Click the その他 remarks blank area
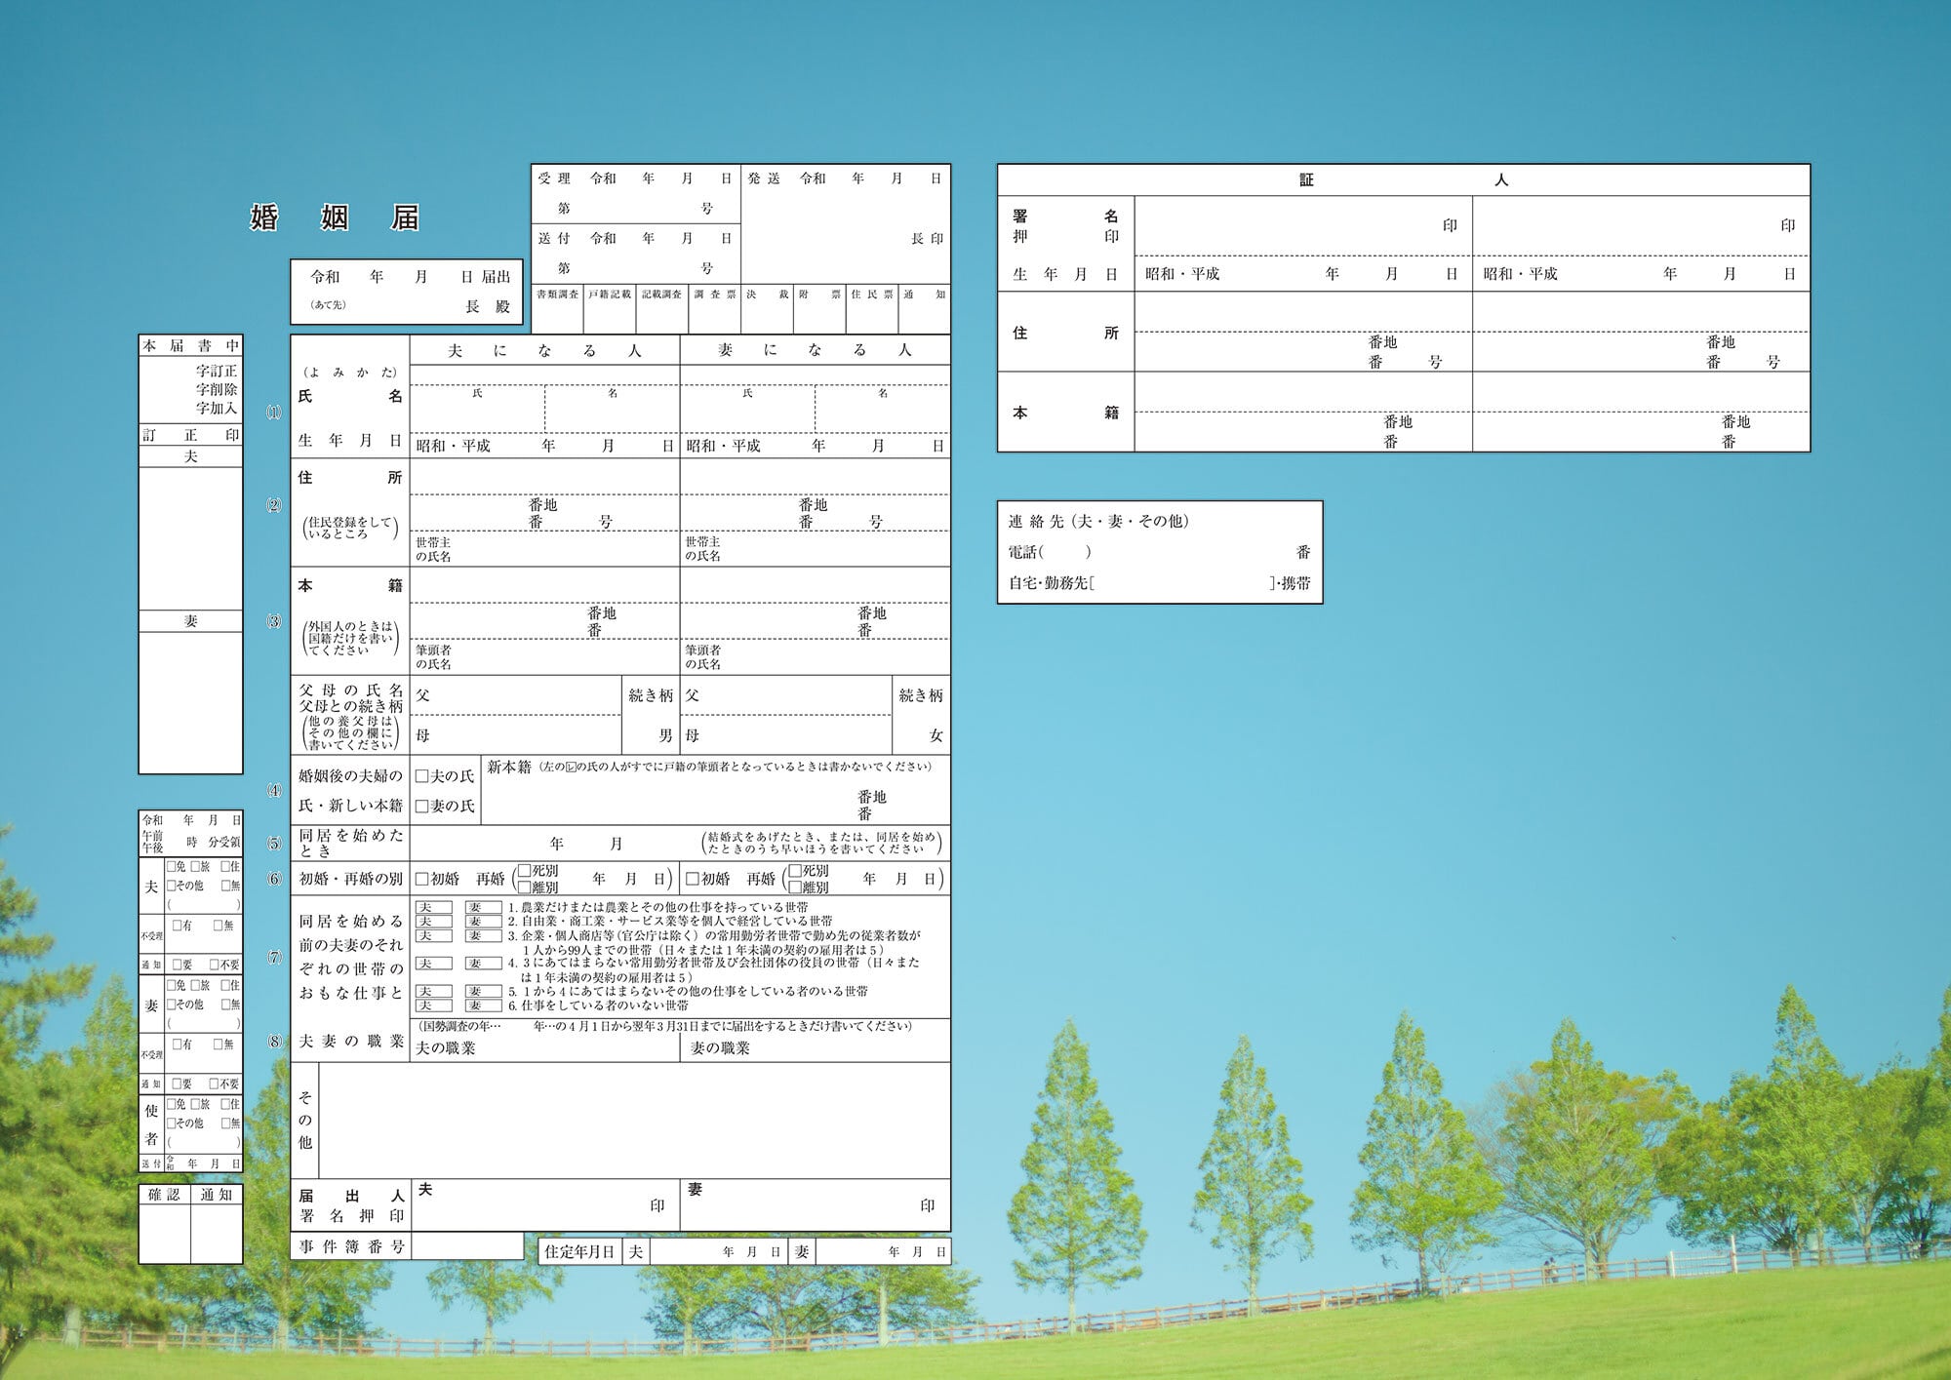The image size is (1951, 1380). click(634, 1122)
